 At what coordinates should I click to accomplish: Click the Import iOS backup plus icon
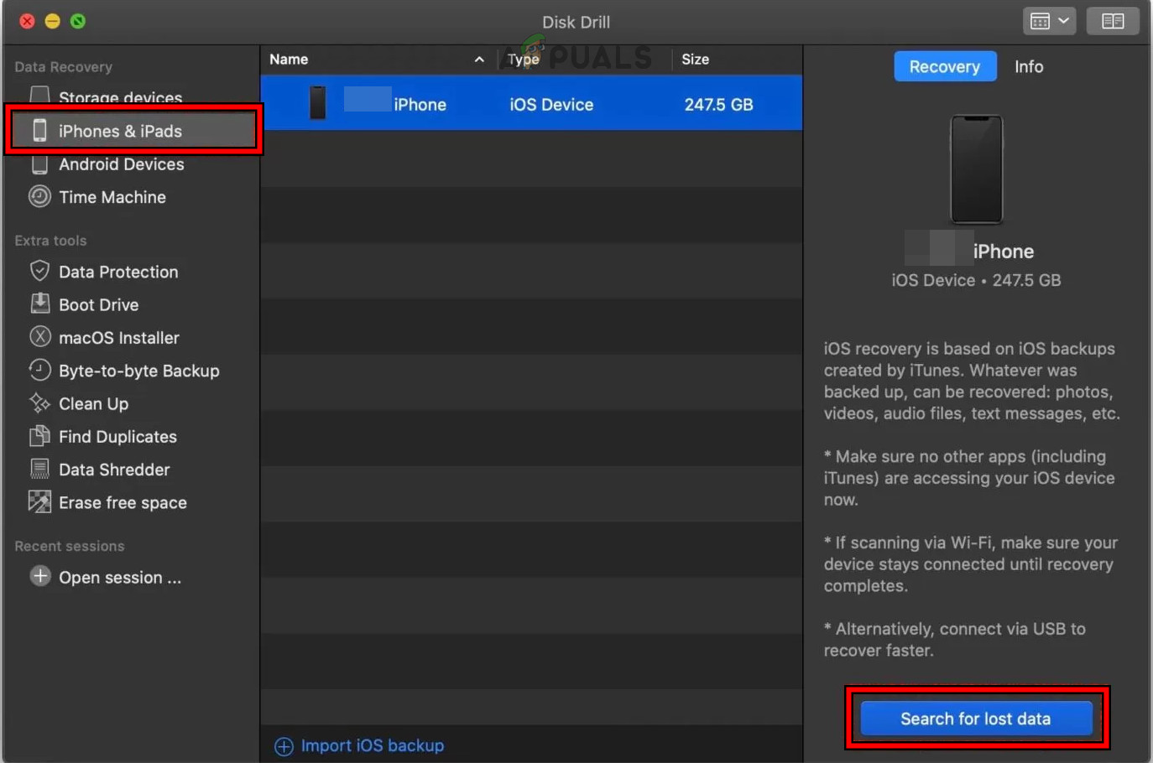[x=284, y=746]
